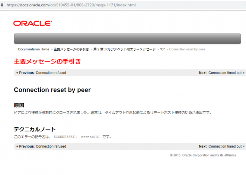The image size is (246, 175).
Task: Click the cause paragraph beginning ピアにより接続
Action: click(x=113, y=113)
